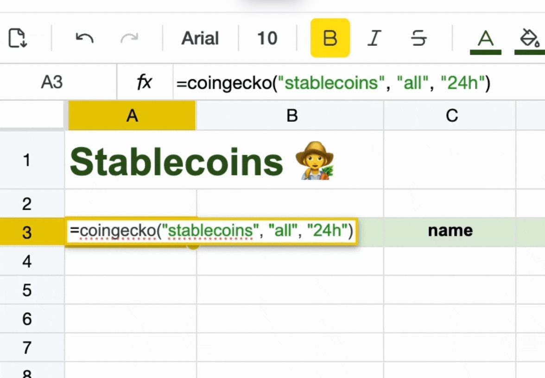Select row 1 header
Viewport: 545px width, 378px height.
coord(27,161)
